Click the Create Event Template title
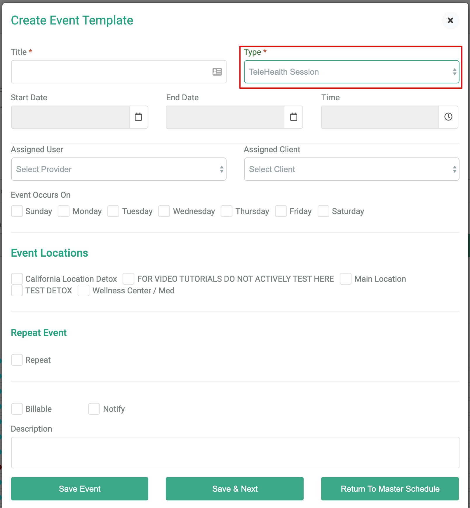The height and width of the screenshot is (508, 470). click(x=72, y=20)
